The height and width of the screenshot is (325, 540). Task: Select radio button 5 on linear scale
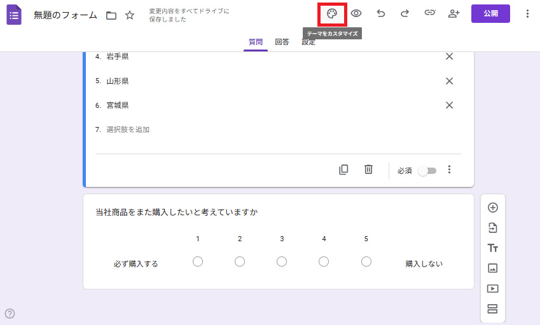(366, 262)
